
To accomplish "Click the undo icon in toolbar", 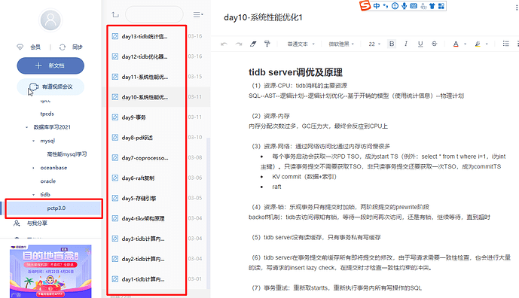I will tap(224, 44).
